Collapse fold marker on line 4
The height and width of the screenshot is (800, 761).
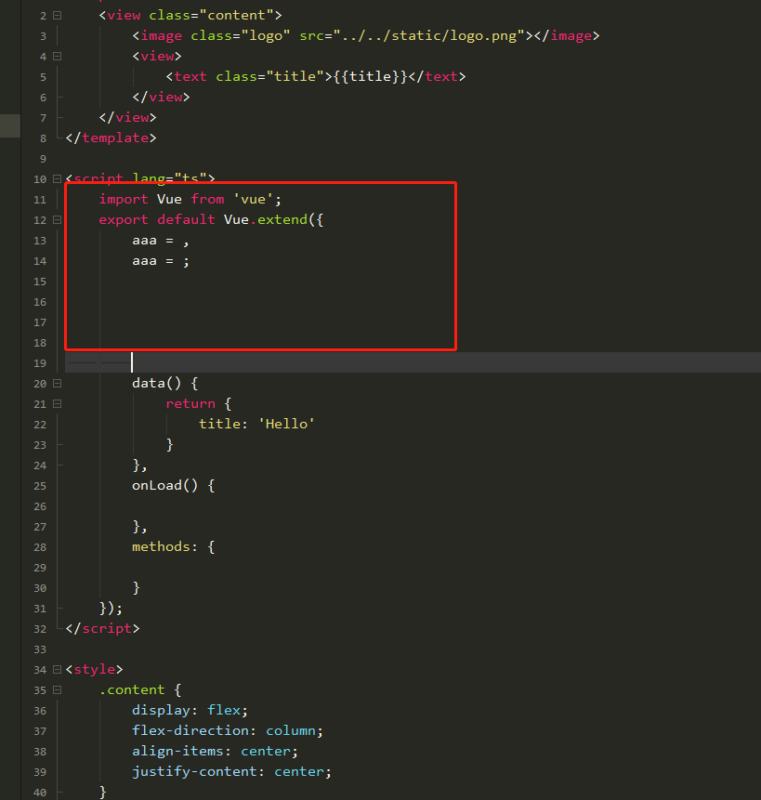coord(57,57)
